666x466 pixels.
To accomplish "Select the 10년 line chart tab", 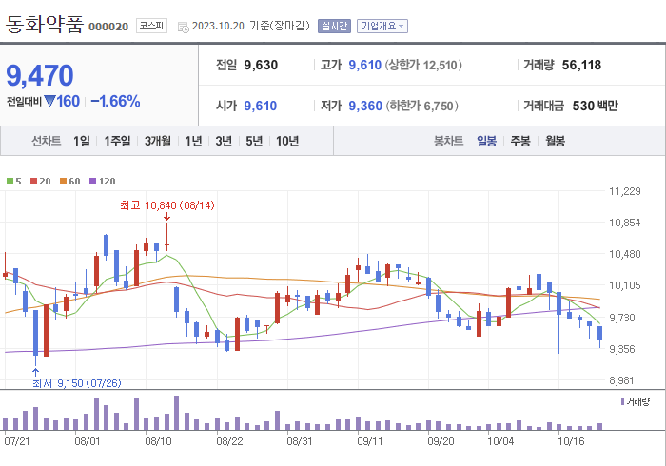I will 287,141.
